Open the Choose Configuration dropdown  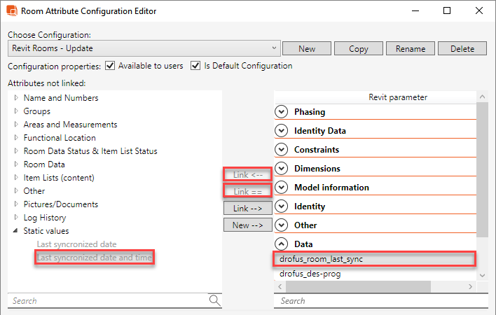coord(144,48)
